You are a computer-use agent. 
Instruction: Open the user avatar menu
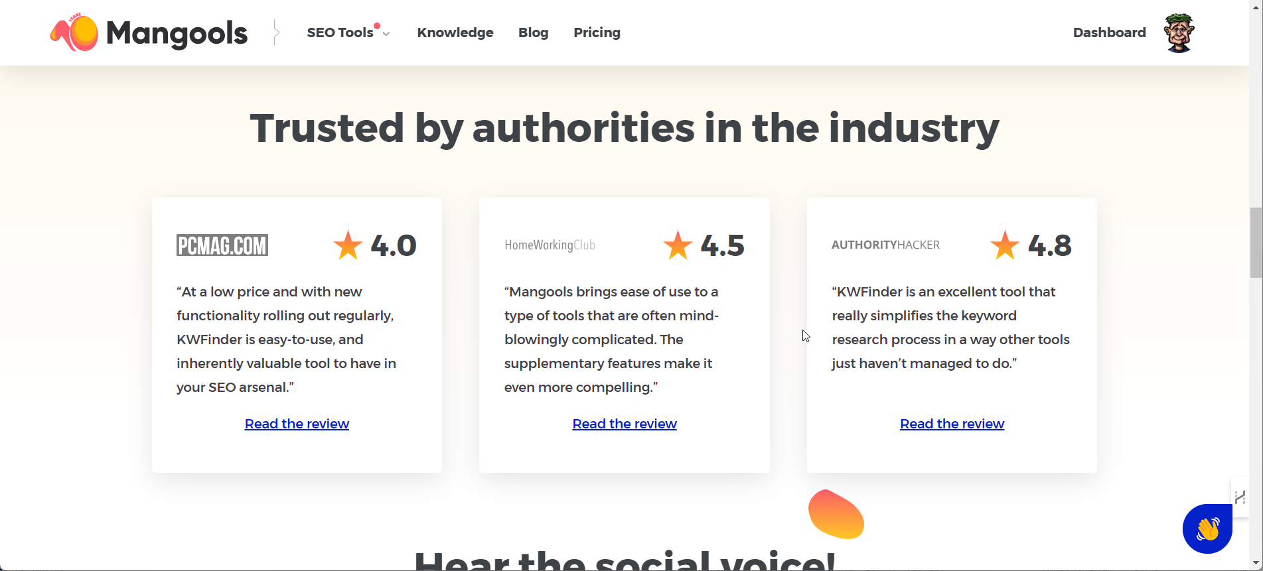pyautogui.click(x=1178, y=32)
